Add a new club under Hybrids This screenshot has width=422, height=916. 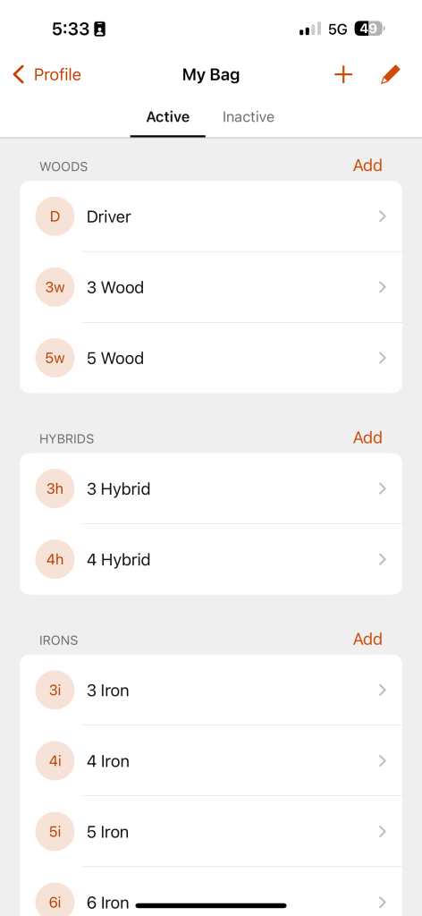(367, 437)
